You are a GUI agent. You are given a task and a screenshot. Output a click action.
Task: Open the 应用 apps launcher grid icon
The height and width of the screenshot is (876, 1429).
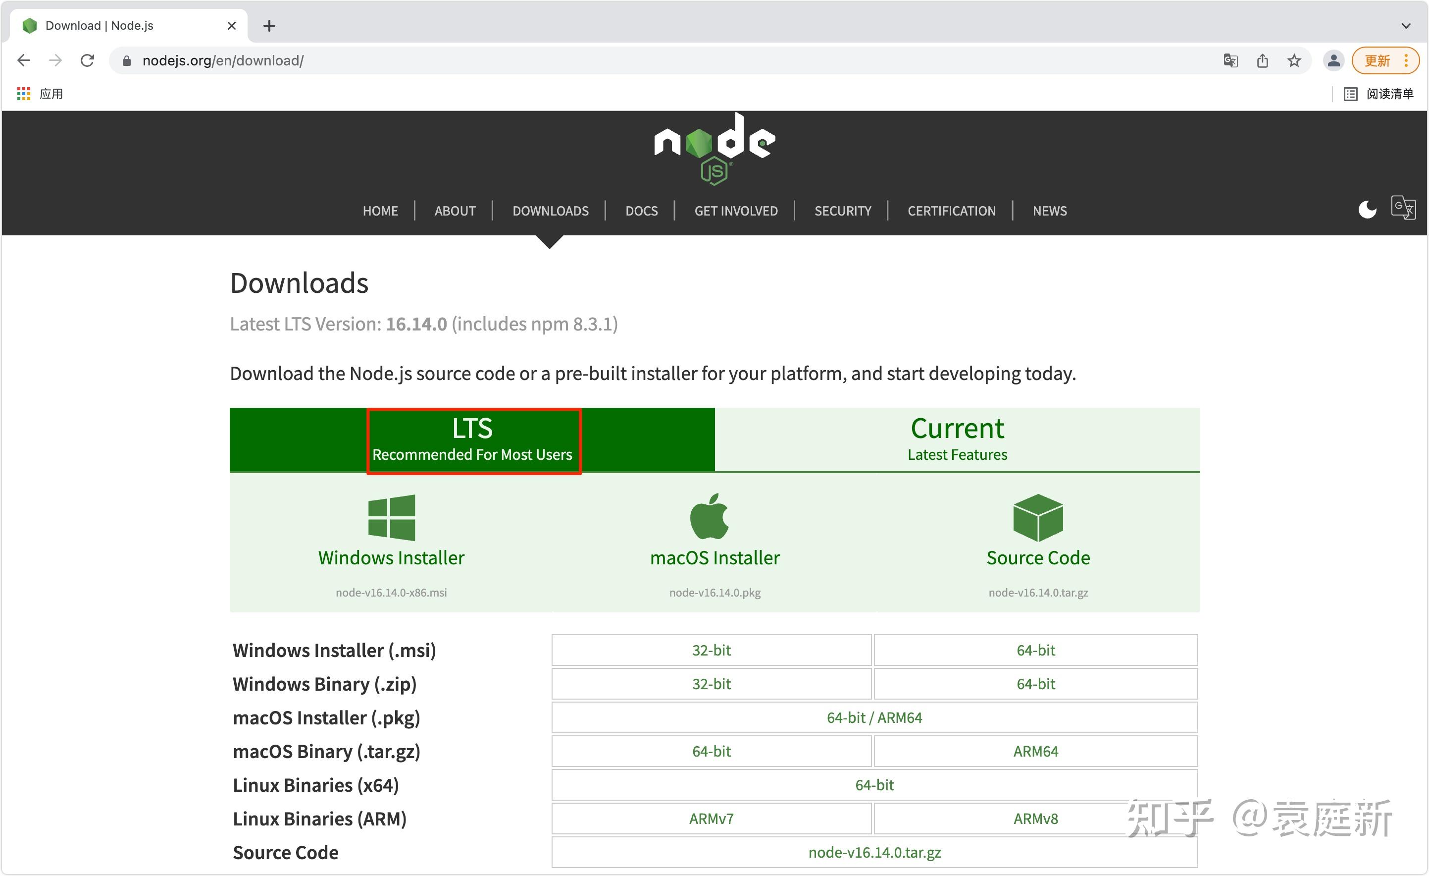pyautogui.click(x=23, y=94)
